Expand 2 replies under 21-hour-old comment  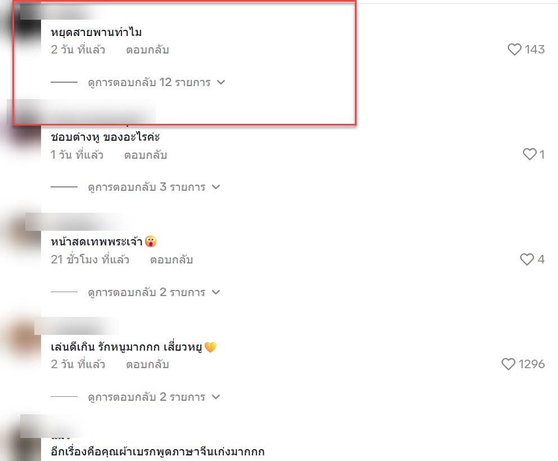[x=216, y=292]
